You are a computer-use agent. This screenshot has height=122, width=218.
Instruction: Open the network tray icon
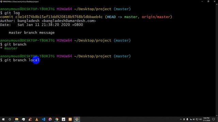coord(197,119)
